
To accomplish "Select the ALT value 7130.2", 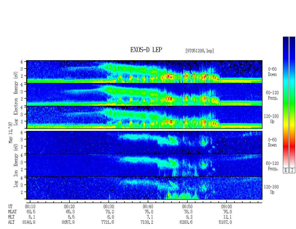I will 147,222.
